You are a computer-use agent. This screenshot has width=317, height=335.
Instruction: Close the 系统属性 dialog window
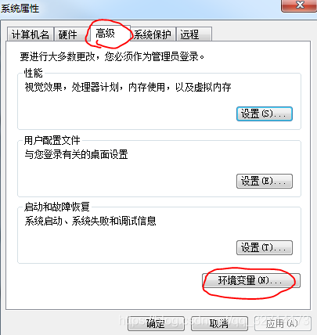pos(299,5)
